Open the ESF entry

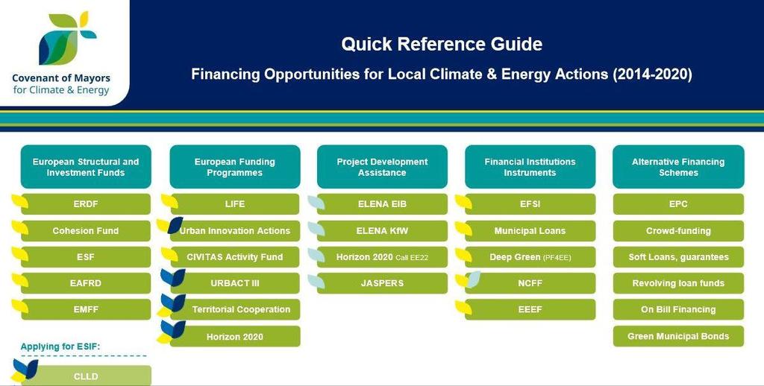pos(86,257)
